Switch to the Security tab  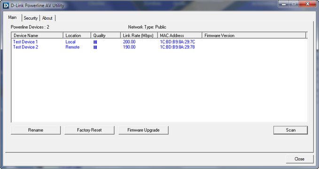point(31,18)
